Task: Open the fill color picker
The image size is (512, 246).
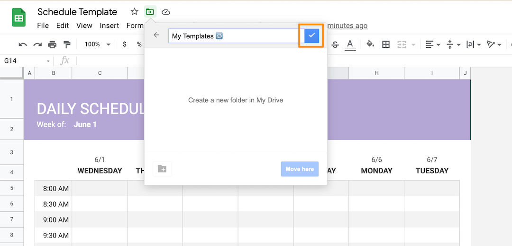Action: (370, 44)
